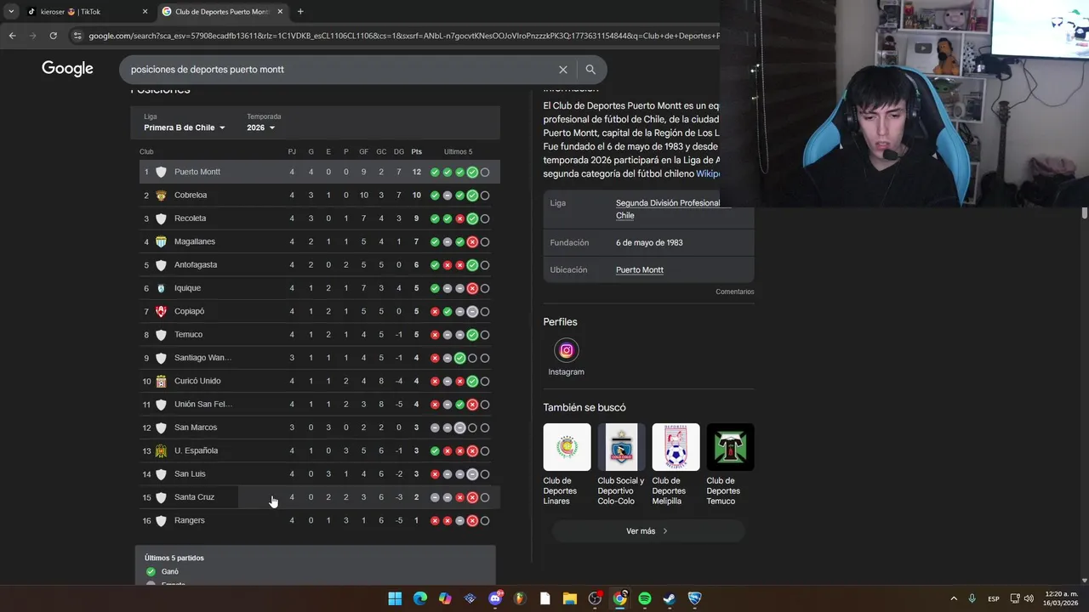Open volume control in system tray
Viewport: 1089px width, 612px height.
pyautogui.click(x=1030, y=598)
